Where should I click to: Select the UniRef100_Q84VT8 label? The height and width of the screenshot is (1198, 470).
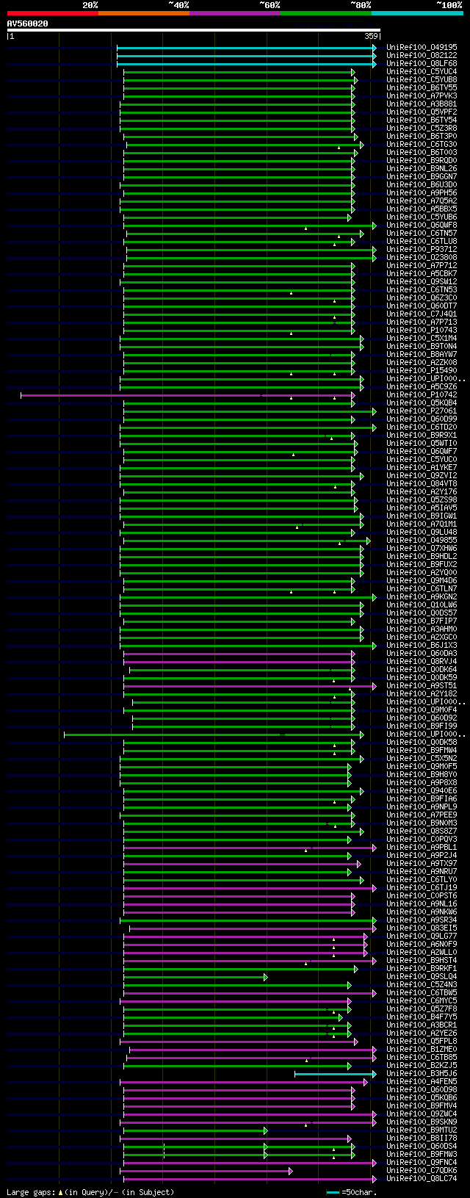tap(422, 483)
